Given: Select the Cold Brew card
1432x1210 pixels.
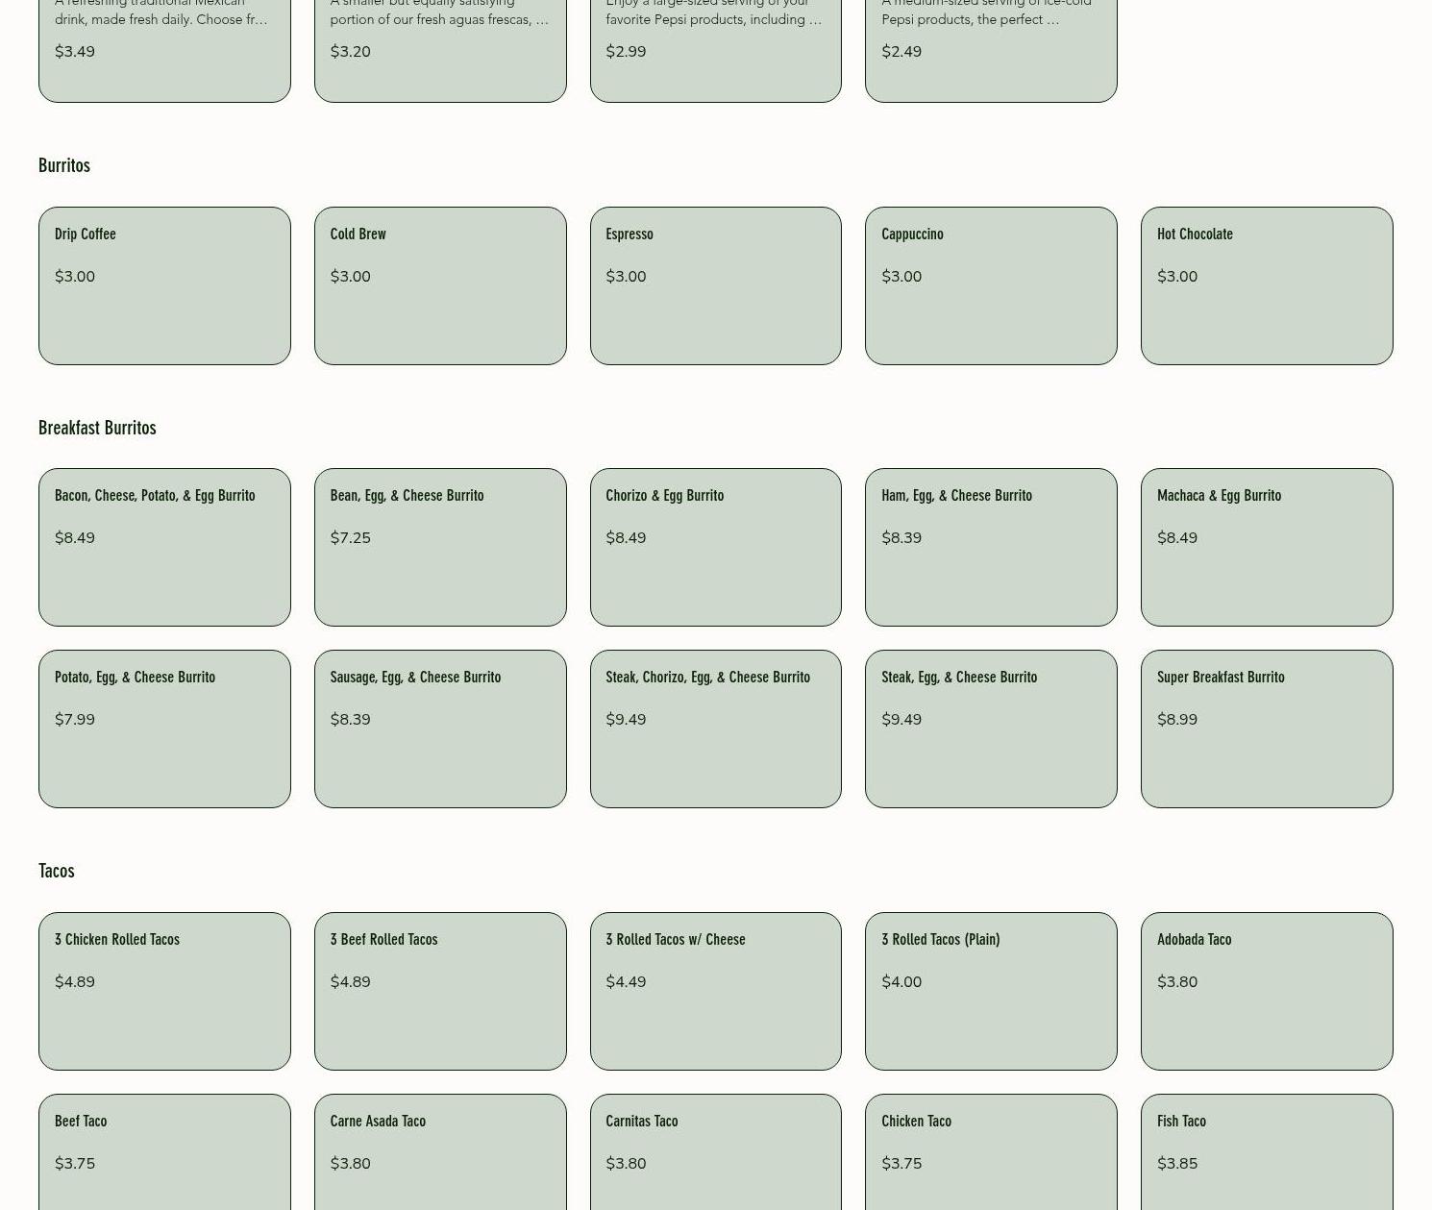Looking at the screenshot, I should coord(440,285).
